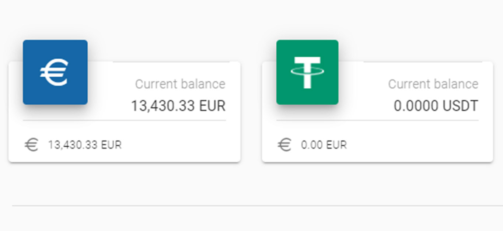
Task: Click the green Tether USDT icon tile
Action: [307, 72]
